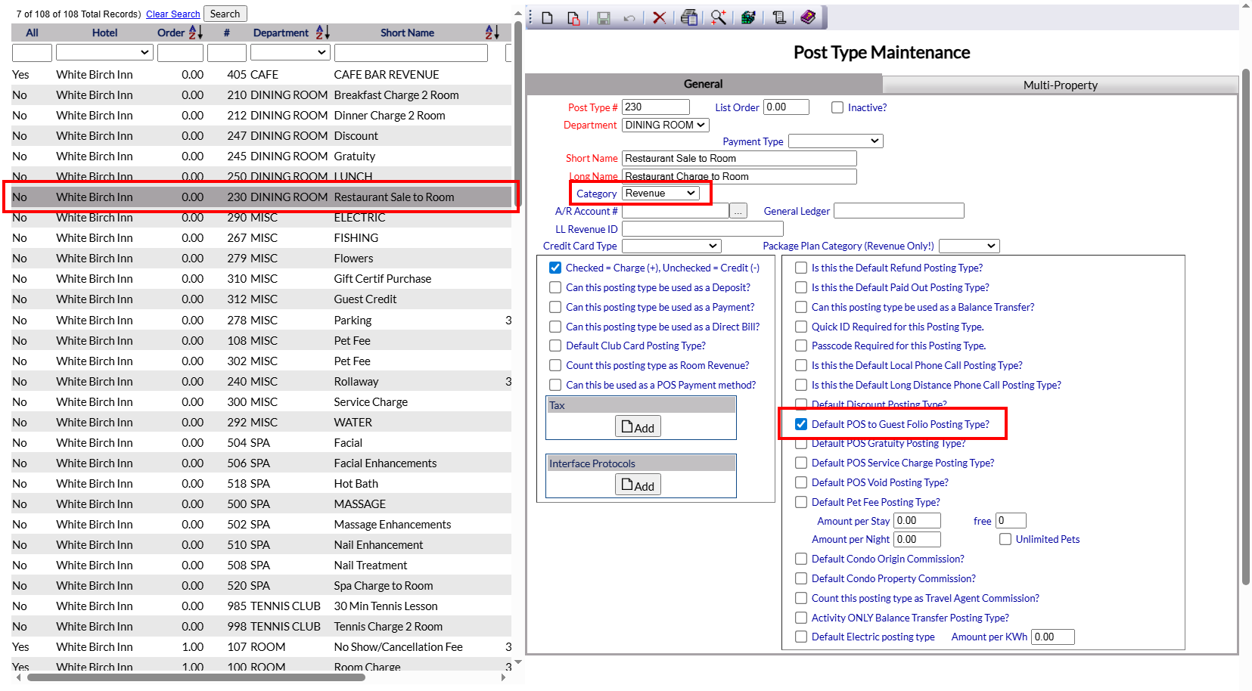The height and width of the screenshot is (691, 1252).
Task: Open the Category dropdown showing Revenue
Action: click(660, 194)
